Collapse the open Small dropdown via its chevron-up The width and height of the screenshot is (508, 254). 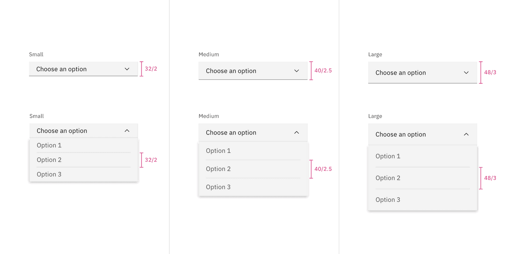(x=127, y=131)
